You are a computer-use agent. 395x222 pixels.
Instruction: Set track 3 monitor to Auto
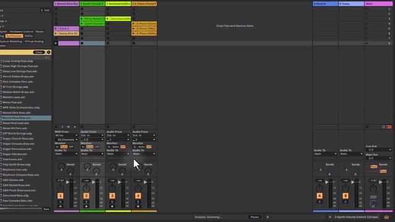click(x=115, y=147)
